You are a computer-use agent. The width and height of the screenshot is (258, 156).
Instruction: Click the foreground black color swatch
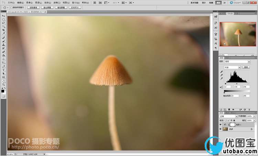(x=3, y=91)
